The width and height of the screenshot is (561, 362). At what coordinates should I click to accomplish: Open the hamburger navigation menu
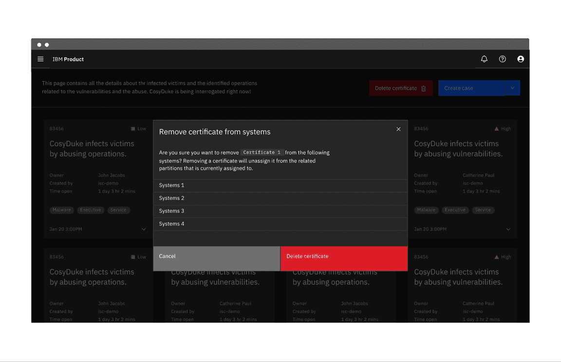click(41, 59)
